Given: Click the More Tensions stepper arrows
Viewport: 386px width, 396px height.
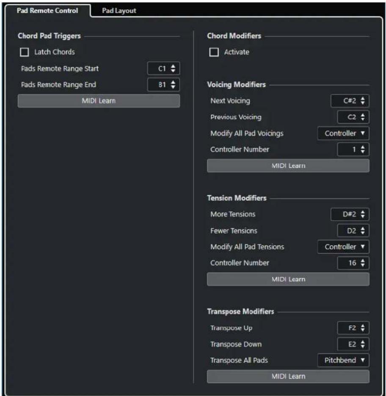Looking at the screenshot, I should [x=363, y=214].
